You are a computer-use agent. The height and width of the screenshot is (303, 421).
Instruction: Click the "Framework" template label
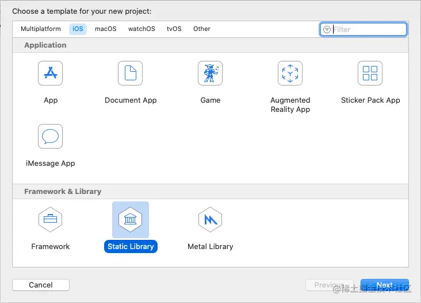[x=51, y=246]
